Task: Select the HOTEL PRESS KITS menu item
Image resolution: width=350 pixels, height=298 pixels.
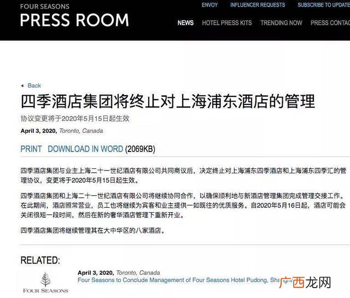Action: click(227, 23)
